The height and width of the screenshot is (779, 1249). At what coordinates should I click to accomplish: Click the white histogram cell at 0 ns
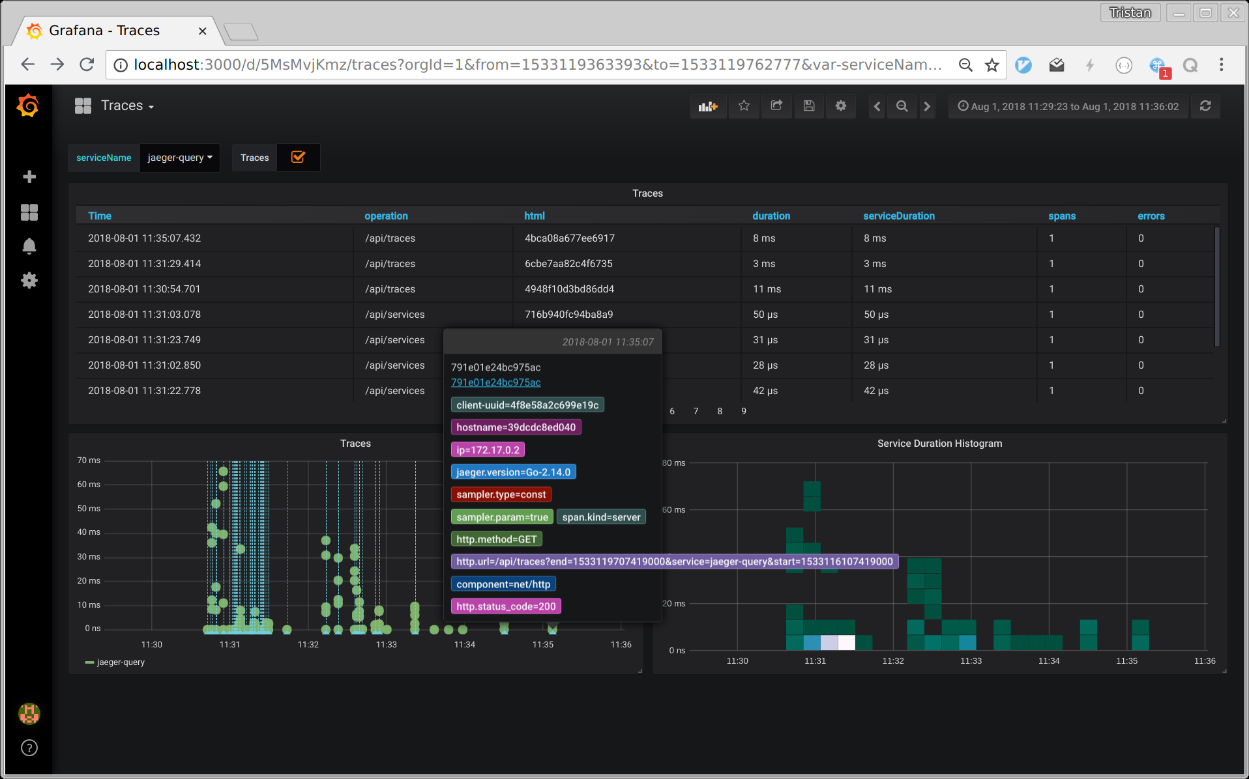point(846,643)
